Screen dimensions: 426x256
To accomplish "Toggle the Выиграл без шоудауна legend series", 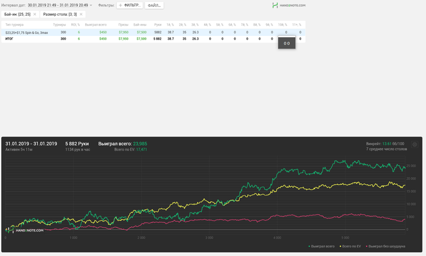I will pyautogui.click(x=385, y=246).
